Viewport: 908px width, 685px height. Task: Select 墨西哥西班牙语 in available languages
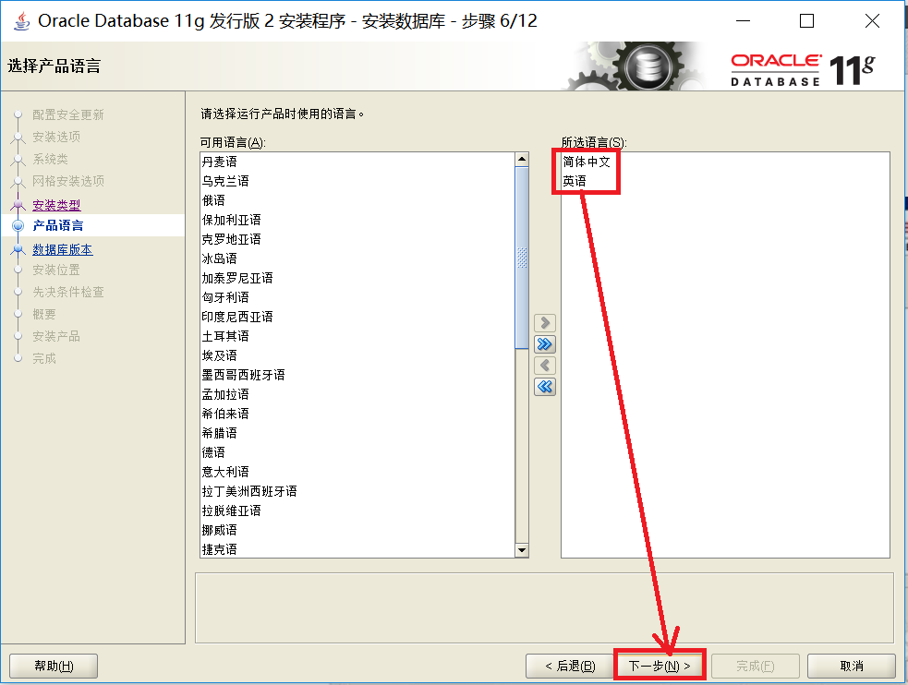click(357, 375)
